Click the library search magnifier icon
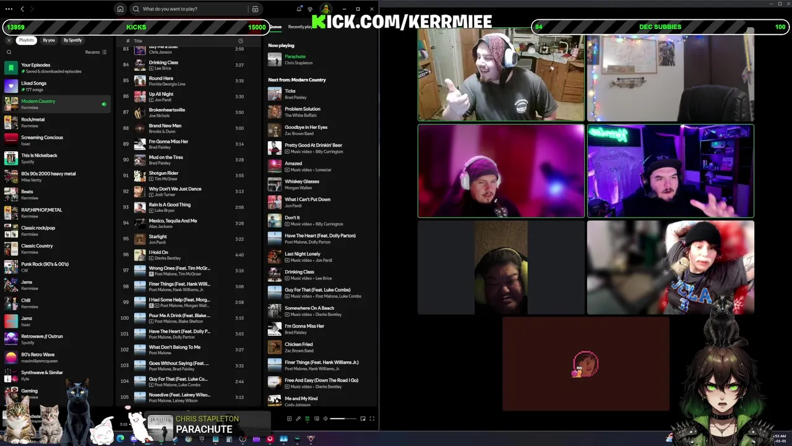The width and height of the screenshot is (792, 446). (9, 52)
